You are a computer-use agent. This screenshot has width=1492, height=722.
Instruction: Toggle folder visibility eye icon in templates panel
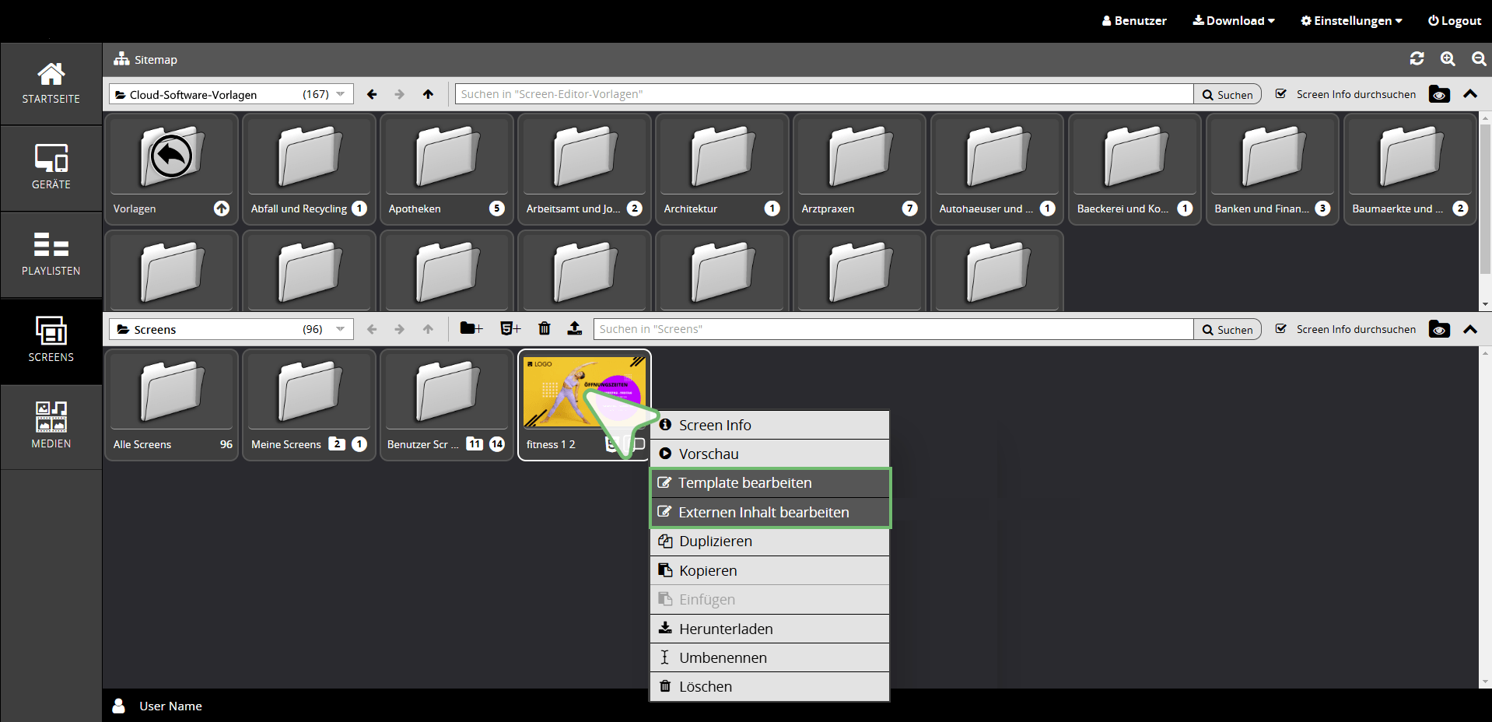(1439, 94)
